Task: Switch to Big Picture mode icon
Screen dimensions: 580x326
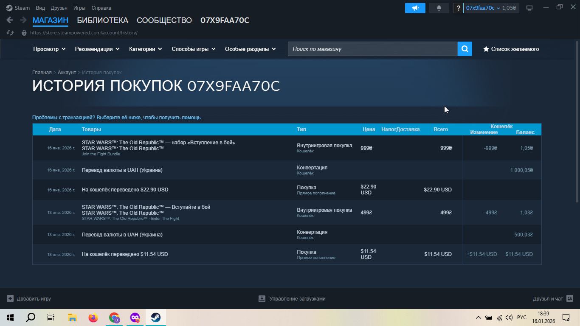Action: (x=529, y=8)
